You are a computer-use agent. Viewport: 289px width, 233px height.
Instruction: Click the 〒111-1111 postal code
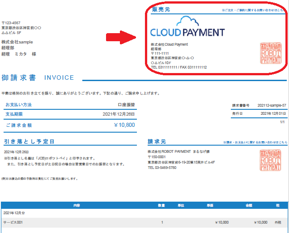160,53
